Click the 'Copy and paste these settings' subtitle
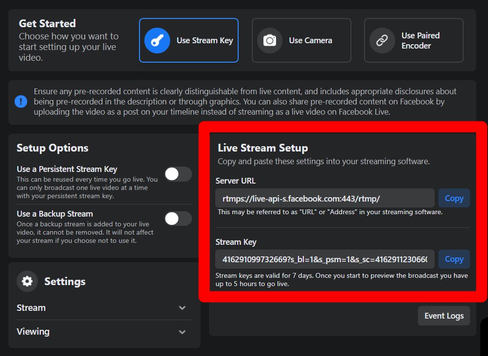Image resolution: width=488 pixels, height=356 pixels. tap(324, 161)
